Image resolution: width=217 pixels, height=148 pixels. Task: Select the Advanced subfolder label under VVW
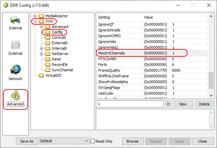[x=60, y=27]
